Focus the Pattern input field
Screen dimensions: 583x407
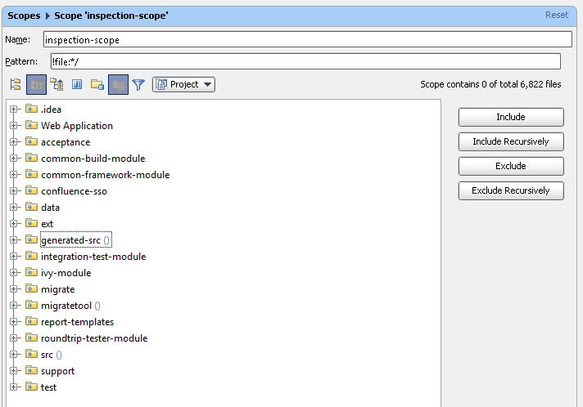coord(305,61)
